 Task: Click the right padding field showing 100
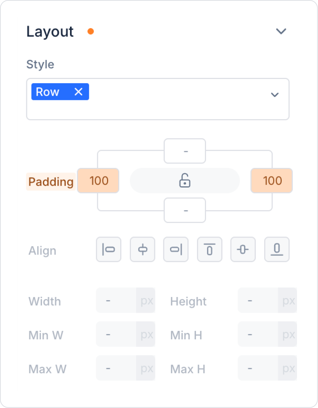click(x=272, y=181)
